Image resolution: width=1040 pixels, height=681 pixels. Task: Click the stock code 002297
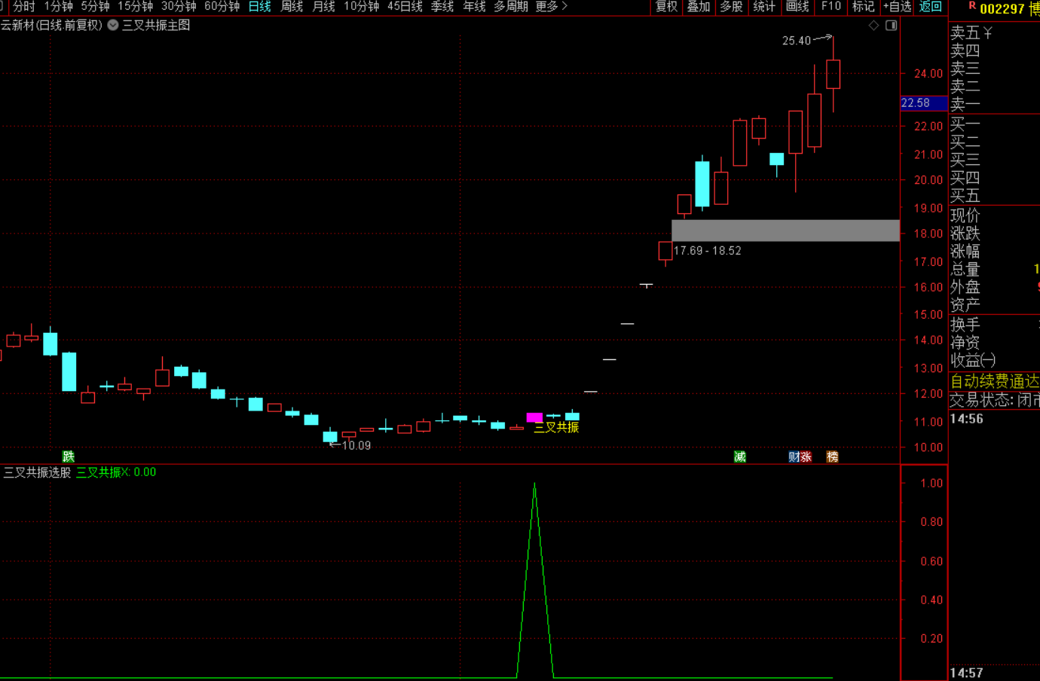[x=1002, y=9]
